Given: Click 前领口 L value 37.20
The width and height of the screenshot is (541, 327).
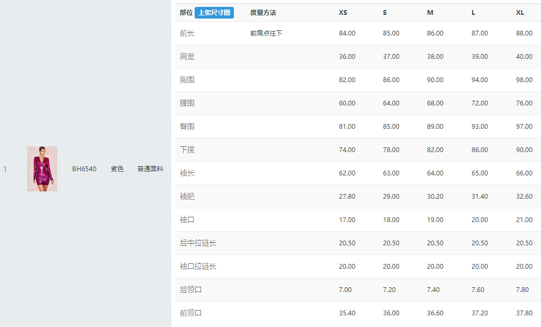Looking at the screenshot, I should (479, 313).
